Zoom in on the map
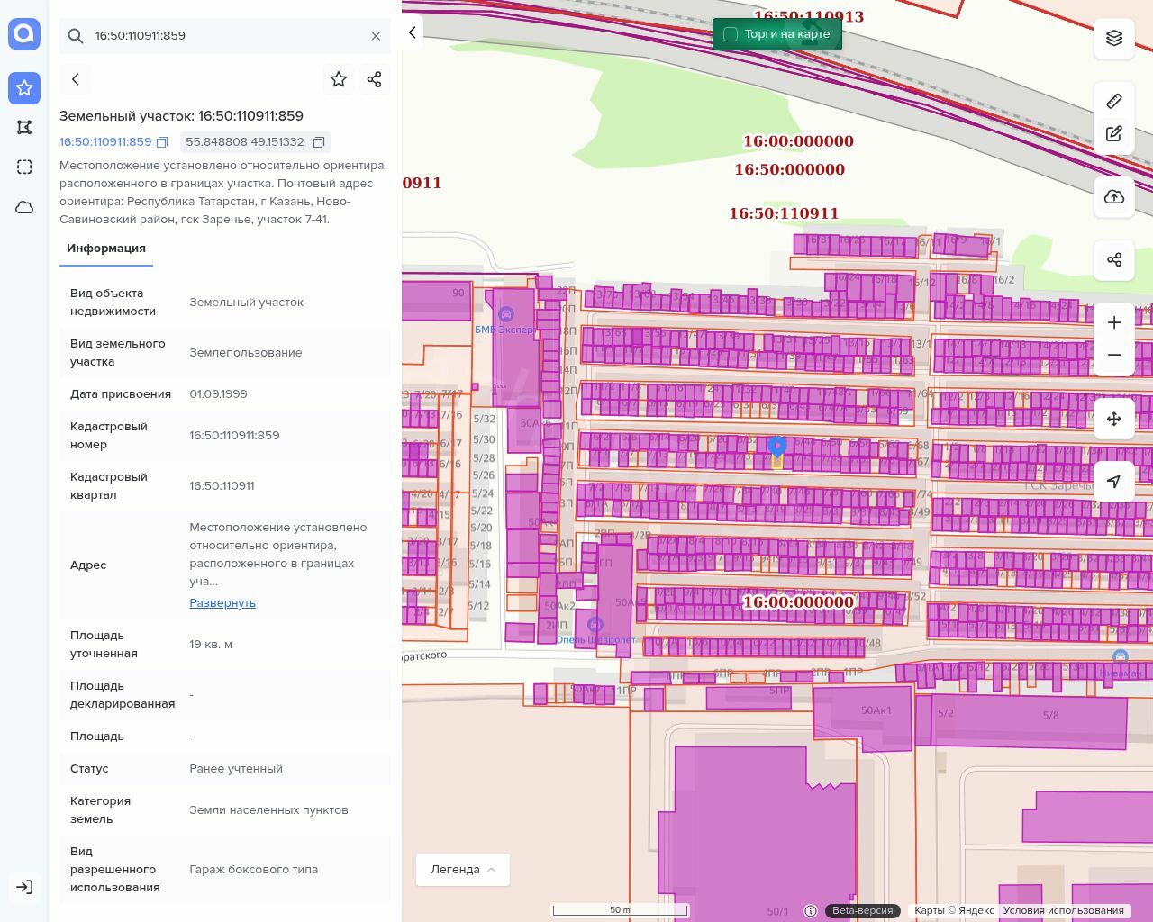 click(1114, 322)
